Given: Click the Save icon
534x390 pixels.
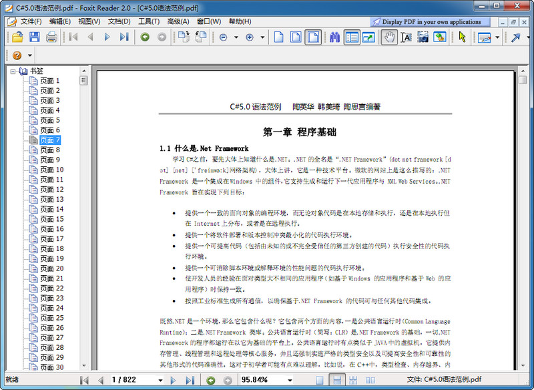Looking at the screenshot, I should (34, 37).
